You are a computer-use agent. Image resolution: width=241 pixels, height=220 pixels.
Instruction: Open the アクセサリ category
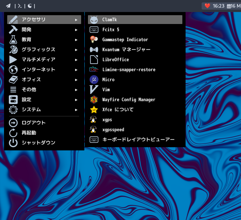click(x=44, y=20)
